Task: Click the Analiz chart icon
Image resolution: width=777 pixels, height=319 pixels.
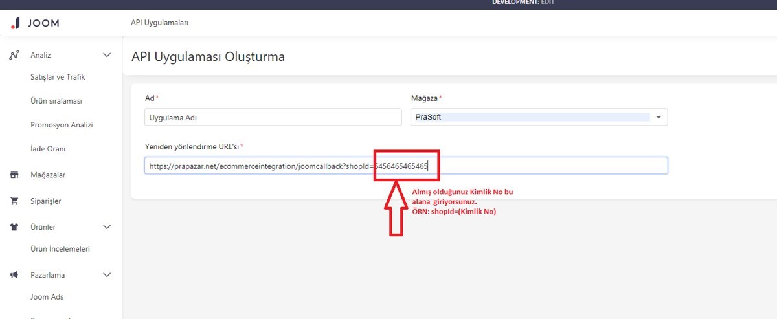Action: tap(14, 55)
